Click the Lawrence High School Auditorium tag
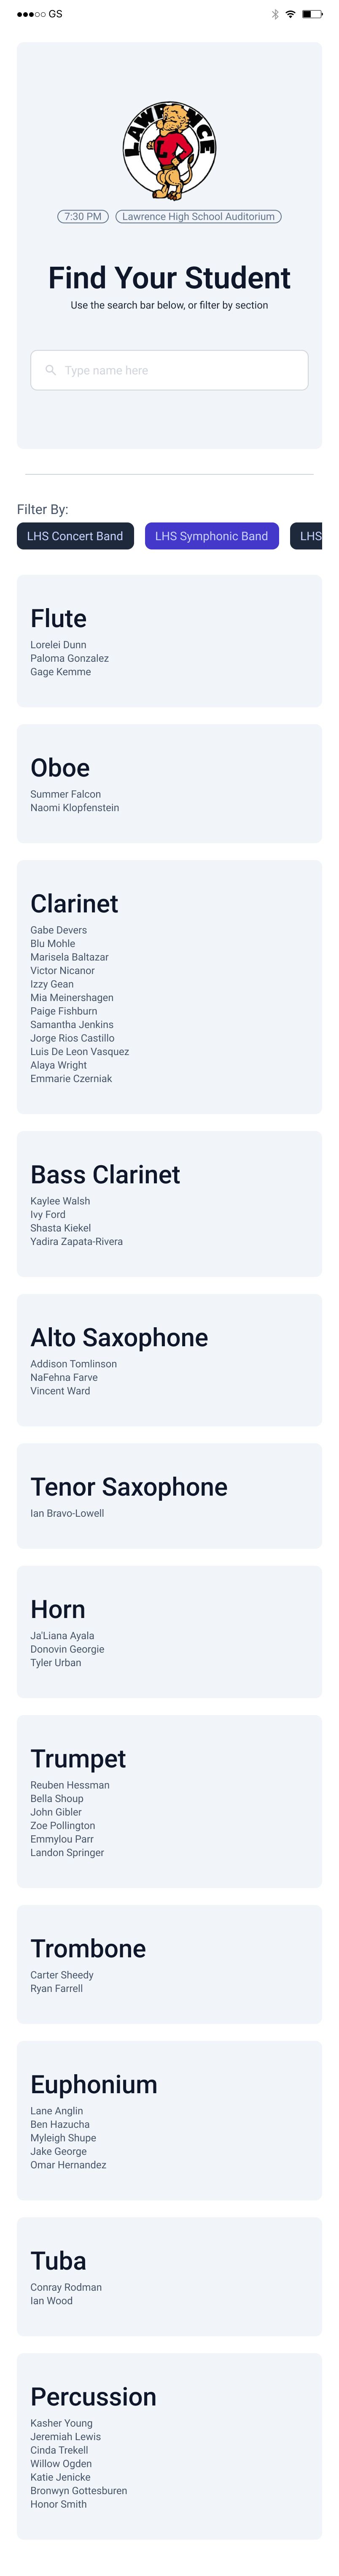Viewport: 339px width, 2576px height. pos(198,216)
